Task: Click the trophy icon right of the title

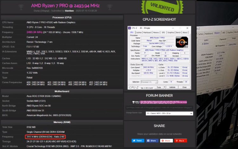Action: coord(109,7)
